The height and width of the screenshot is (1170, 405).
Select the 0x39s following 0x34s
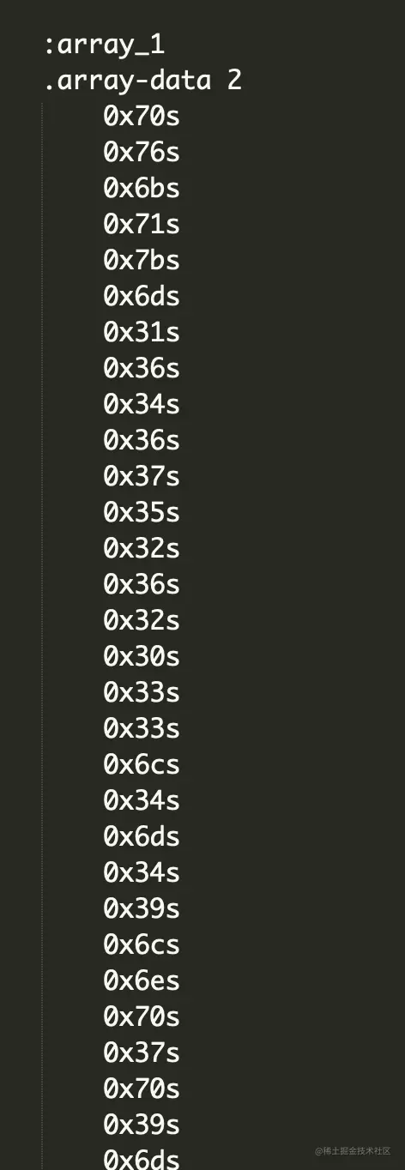point(142,909)
